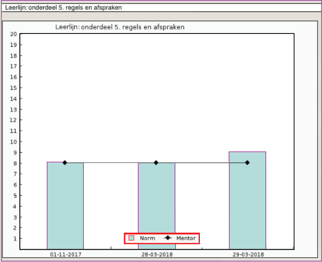Click the y-axis value 10
322x262 pixels.
click(x=14, y=142)
